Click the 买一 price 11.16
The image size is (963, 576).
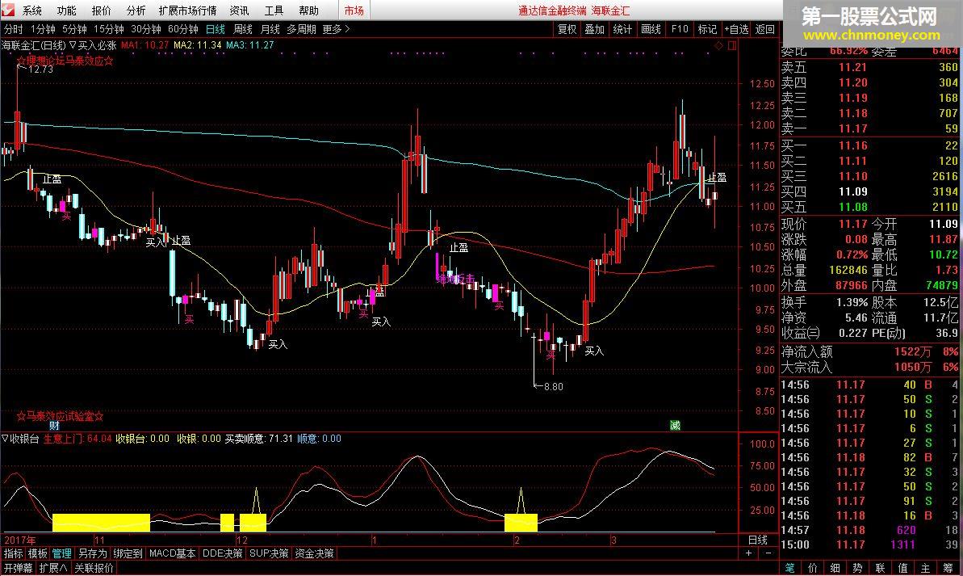tap(853, 145)
